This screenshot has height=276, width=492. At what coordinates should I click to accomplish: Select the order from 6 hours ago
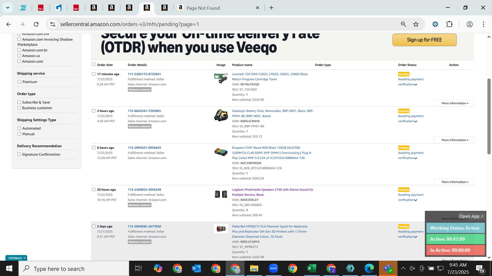pos(94,148)
